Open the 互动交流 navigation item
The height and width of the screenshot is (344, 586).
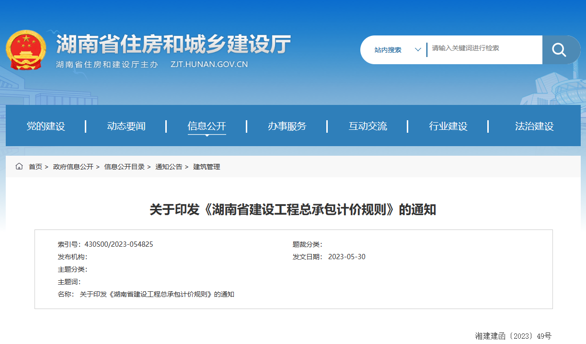(368, 126)
